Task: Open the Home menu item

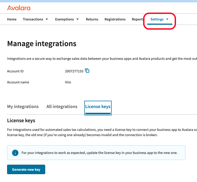Action: [x=12, y=19]
